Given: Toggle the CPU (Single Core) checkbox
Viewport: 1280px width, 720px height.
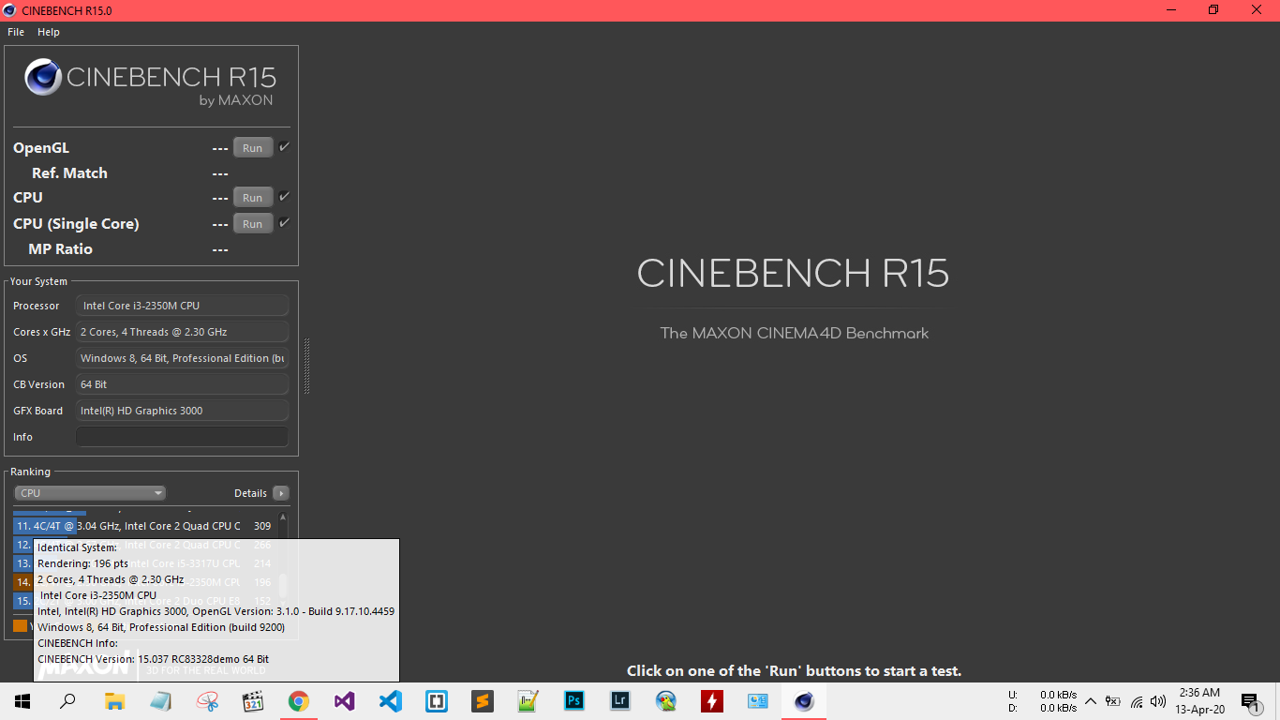Looking at the screenshot, I should [284, 223].
